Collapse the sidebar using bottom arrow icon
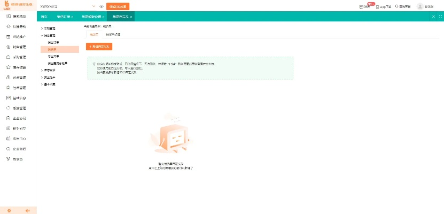 click(x=27, y=210)
